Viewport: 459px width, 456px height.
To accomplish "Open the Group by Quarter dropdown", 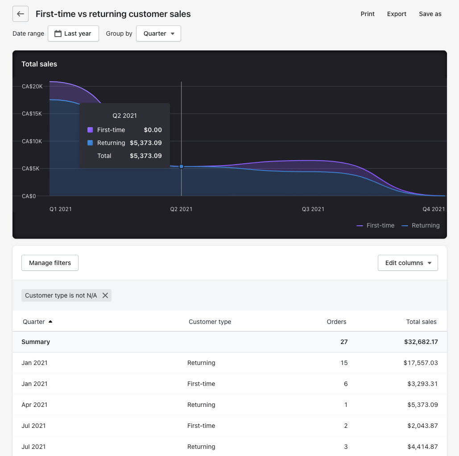I will pyautogui.click(x=158, y=33).
